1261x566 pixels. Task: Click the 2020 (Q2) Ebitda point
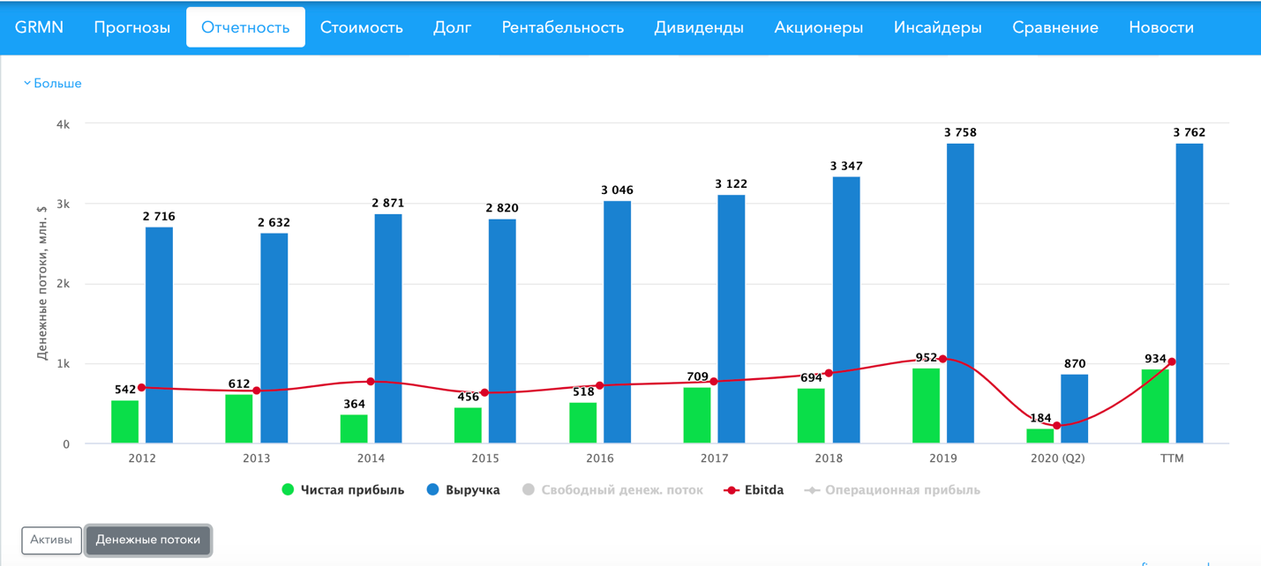pos(1057,426)
